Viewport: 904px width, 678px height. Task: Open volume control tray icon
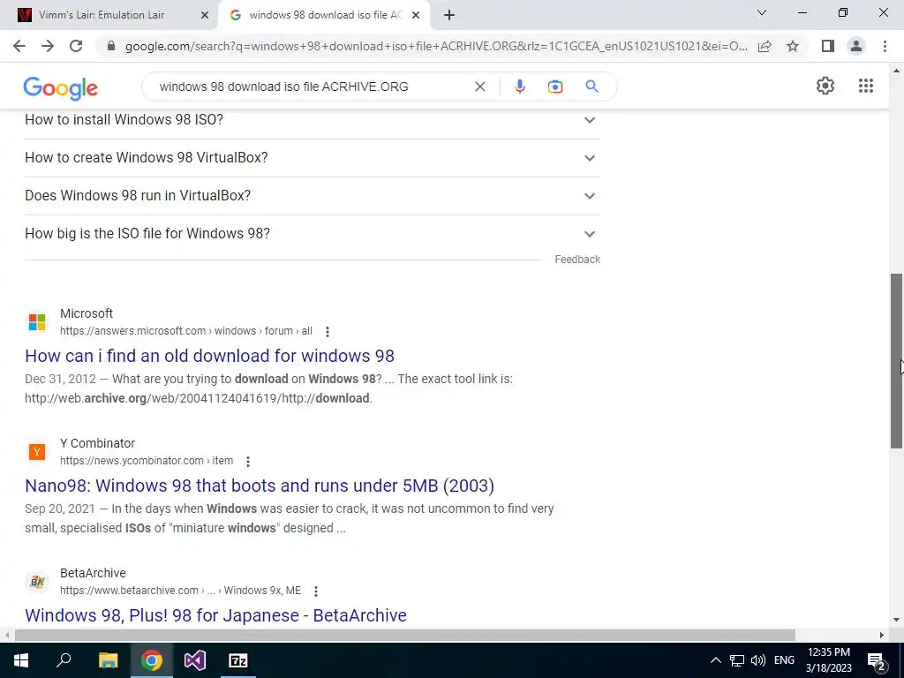[x=758, y=660]
